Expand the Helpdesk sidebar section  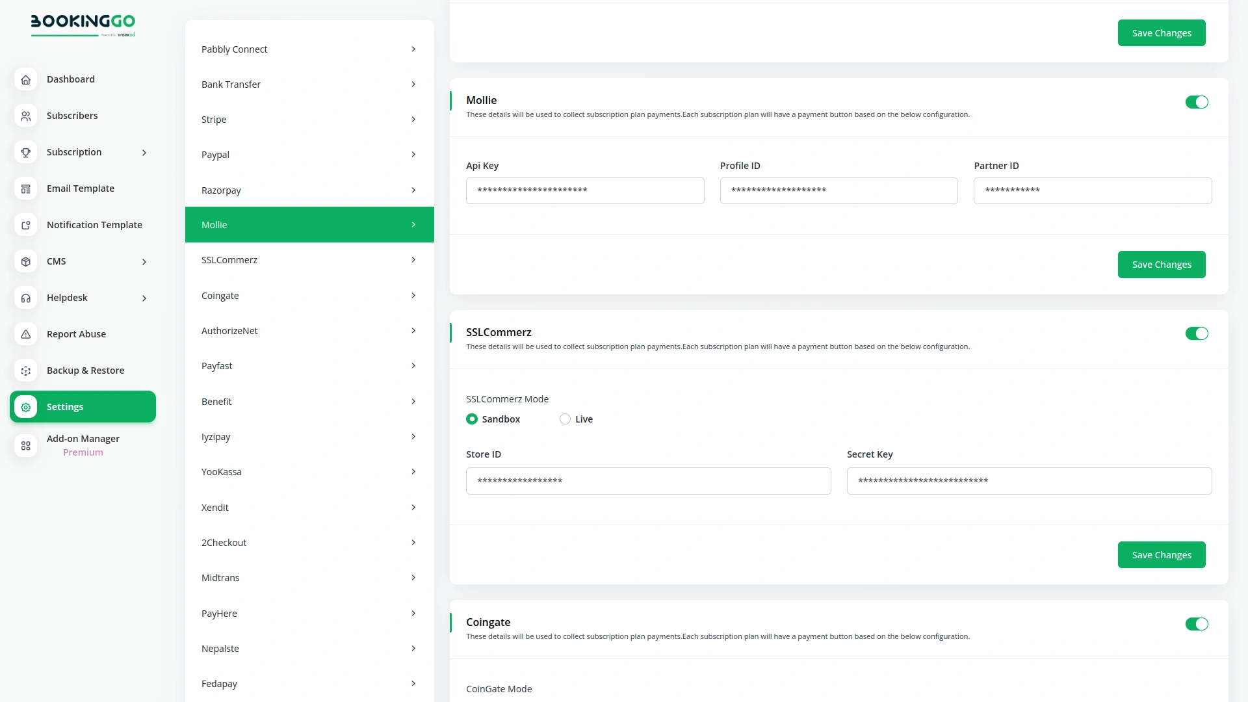point(144,298)
